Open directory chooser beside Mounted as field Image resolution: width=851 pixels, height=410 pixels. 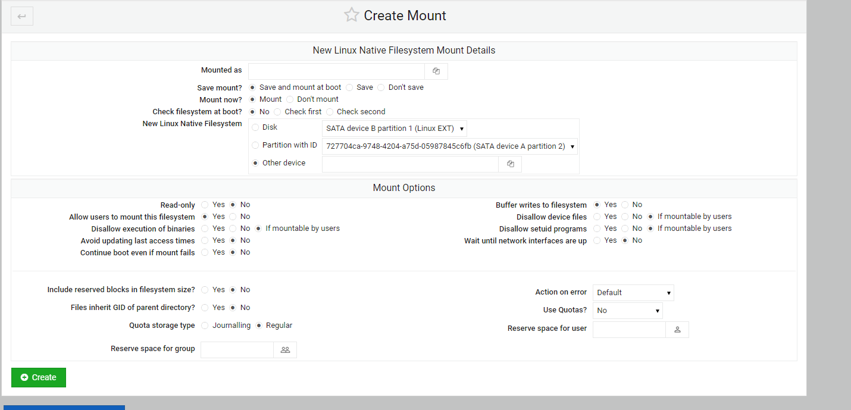(x=436, y=71)
